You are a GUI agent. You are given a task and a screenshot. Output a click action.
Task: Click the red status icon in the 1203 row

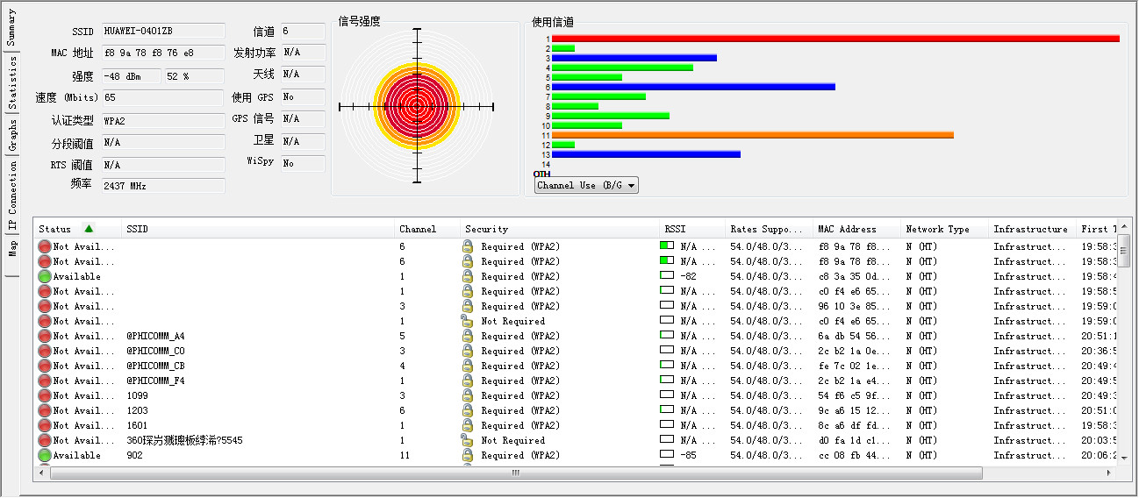[45, 410]
